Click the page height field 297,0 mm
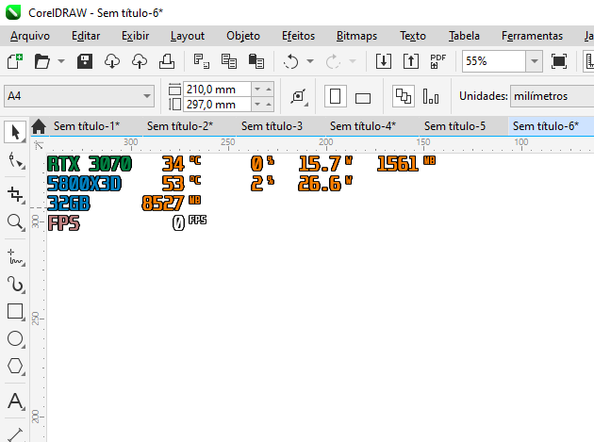The image size is (594, 442). [217, 105]
